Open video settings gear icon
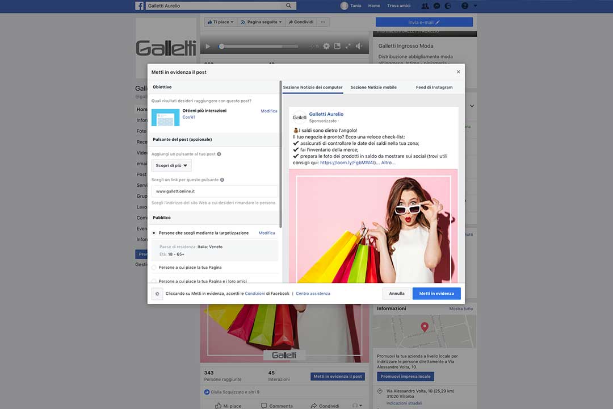Viewport: 613px width, 409px height. pyautogui.click(x=326, y=46)
